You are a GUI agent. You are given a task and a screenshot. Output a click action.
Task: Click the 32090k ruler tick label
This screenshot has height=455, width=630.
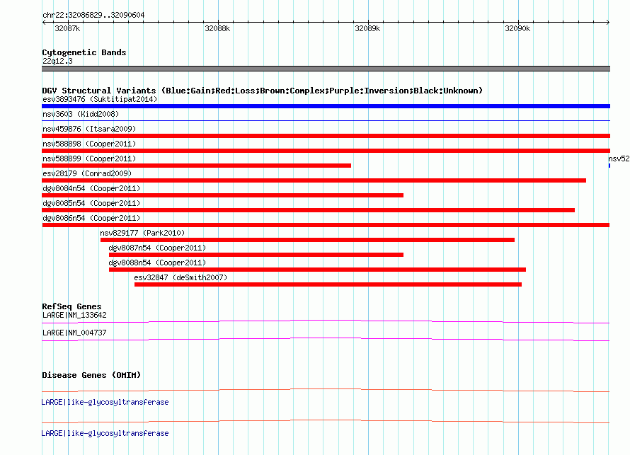tap(517, 28)
